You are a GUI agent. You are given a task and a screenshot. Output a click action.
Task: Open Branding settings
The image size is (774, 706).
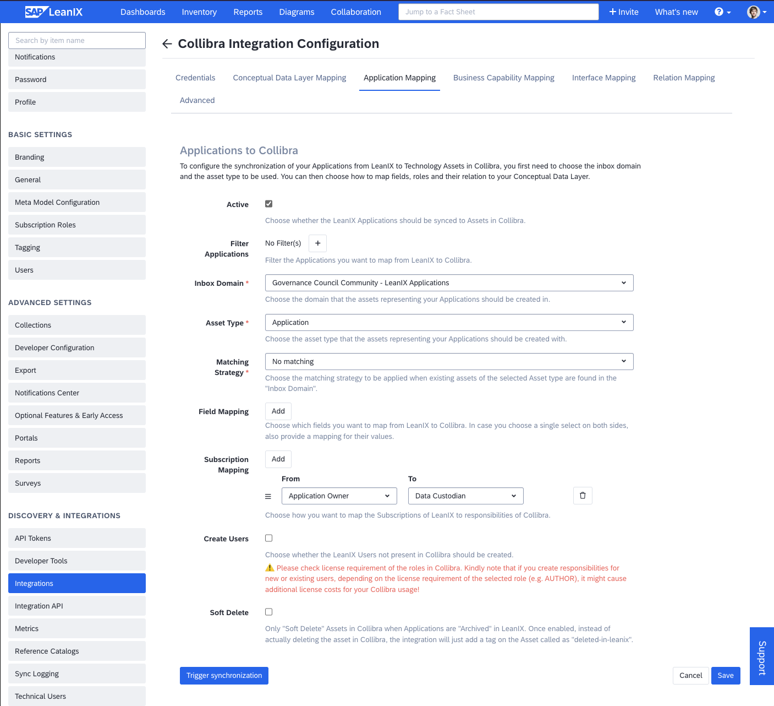(x=77, y=157)
